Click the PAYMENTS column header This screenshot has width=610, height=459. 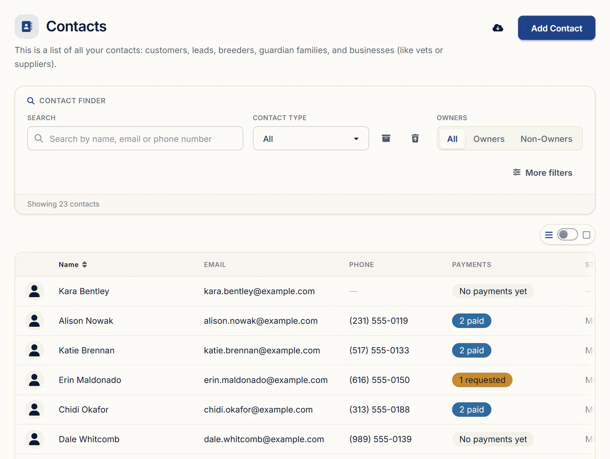pos(472,265)
